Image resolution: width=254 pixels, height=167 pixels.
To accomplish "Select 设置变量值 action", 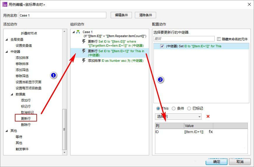I will 24,46.
